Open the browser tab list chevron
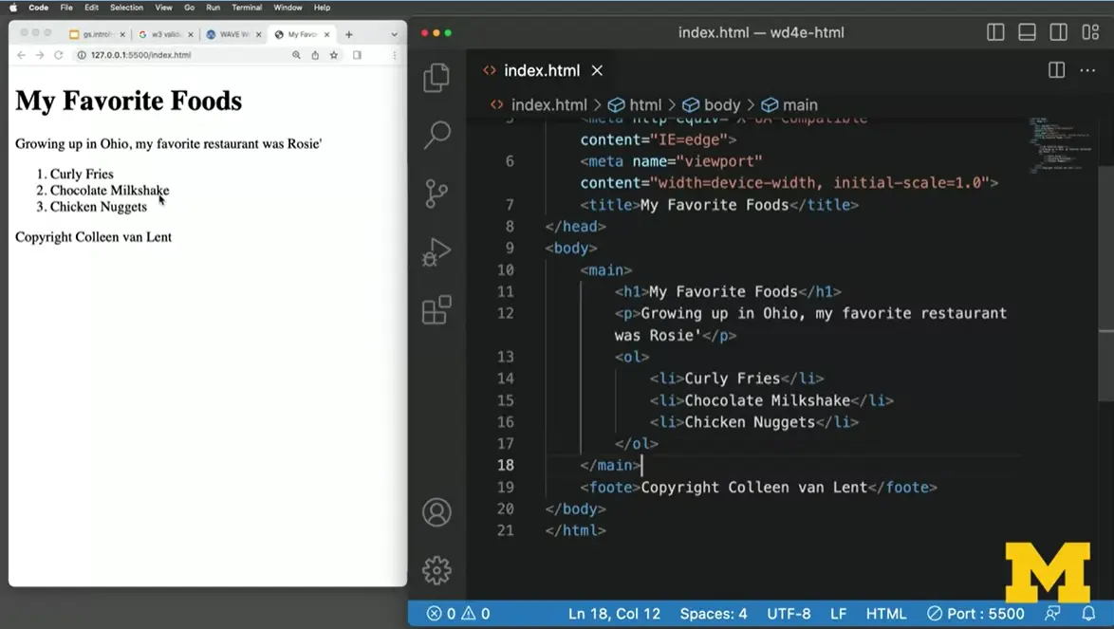This screenshot has width=1114, height=629. pyautogui.click(x=395, y=34)
